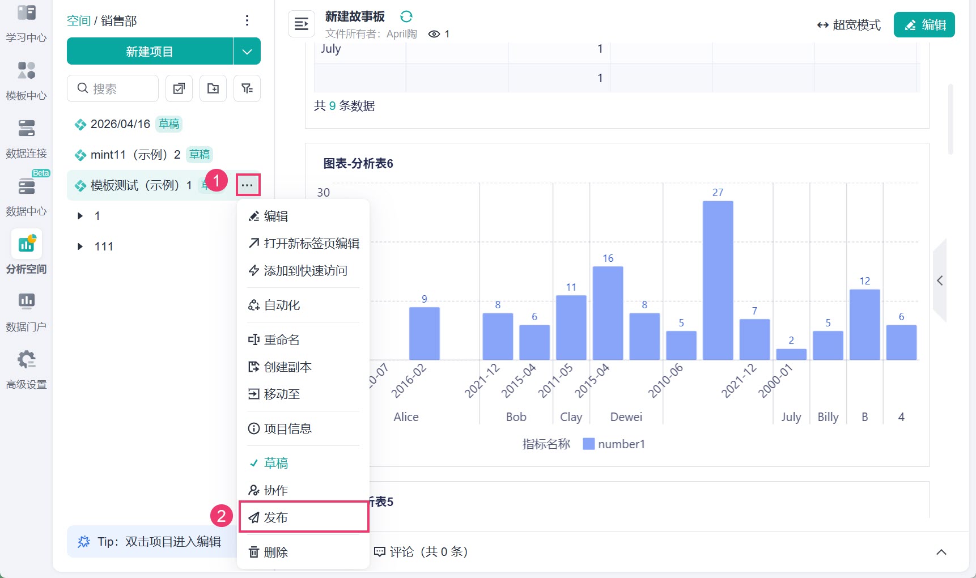
Task: Click the green 编辑 button at top right
Action: point(924,25)
